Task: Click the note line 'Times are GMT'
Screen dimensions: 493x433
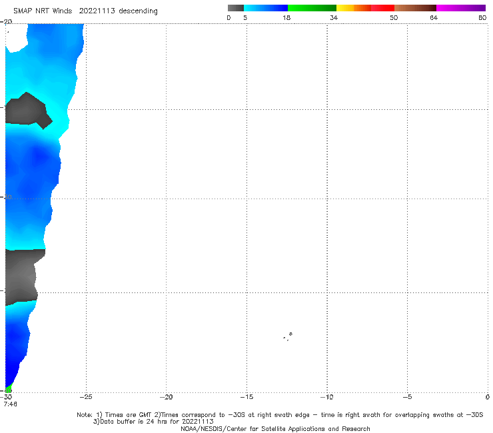Action: [x=129, y=415]
